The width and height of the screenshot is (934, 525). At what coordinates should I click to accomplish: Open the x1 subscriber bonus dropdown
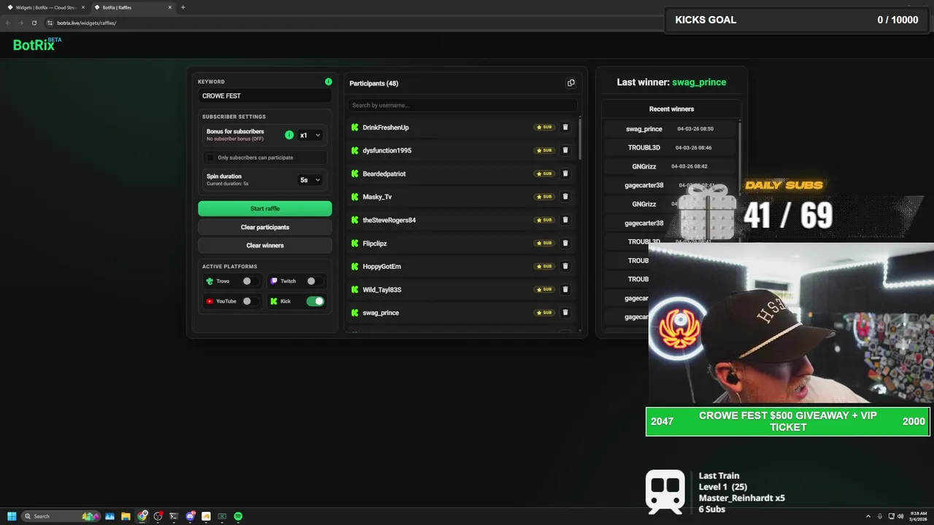(310, 135)
